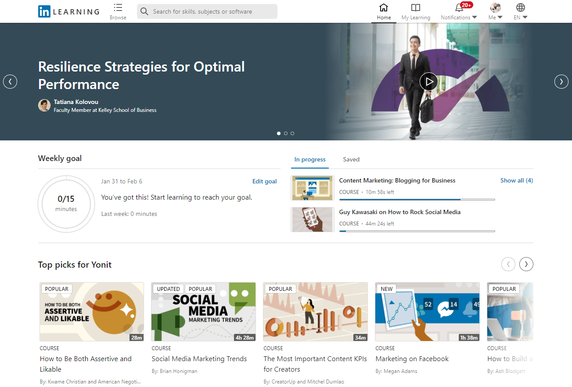This screenshot has width=572, height=387.
Task: Select second banner carousel dot
Action: [286, 133]
